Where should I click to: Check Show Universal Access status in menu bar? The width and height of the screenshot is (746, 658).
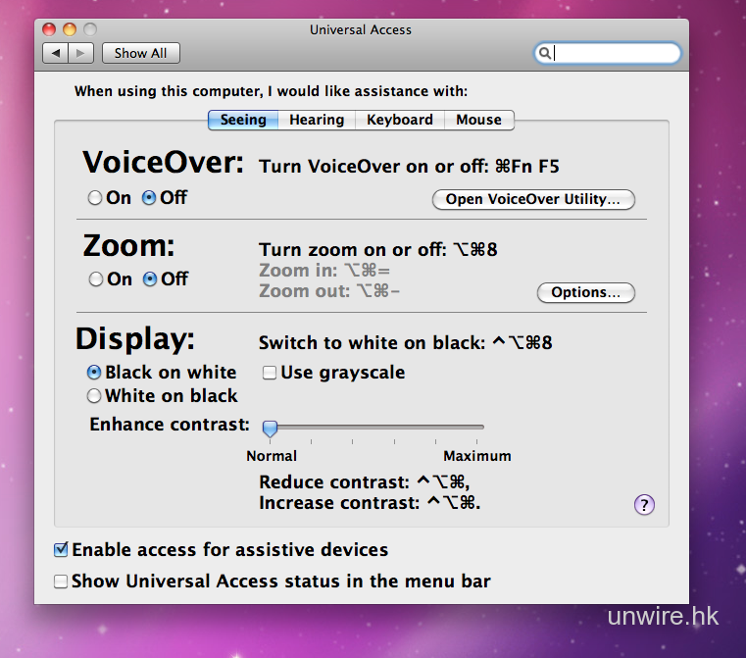[61, 582]
